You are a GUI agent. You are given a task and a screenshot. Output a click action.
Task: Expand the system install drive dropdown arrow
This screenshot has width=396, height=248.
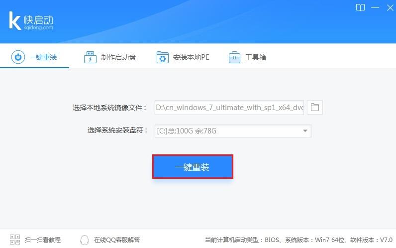[x=305, y=131]
